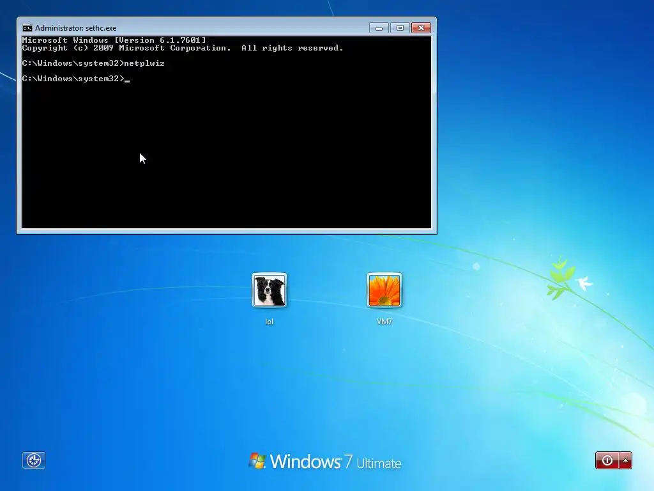Screen dimensions: 654x491
Task: Expand the shutdown options arrow
Action: click(x=626, y=460)
